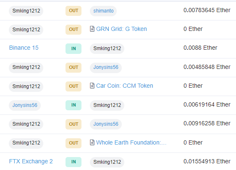The height and width of the screenshot is (170, 236).
Task: Open the shimanto address link
Action: click(x=103, y=11)
